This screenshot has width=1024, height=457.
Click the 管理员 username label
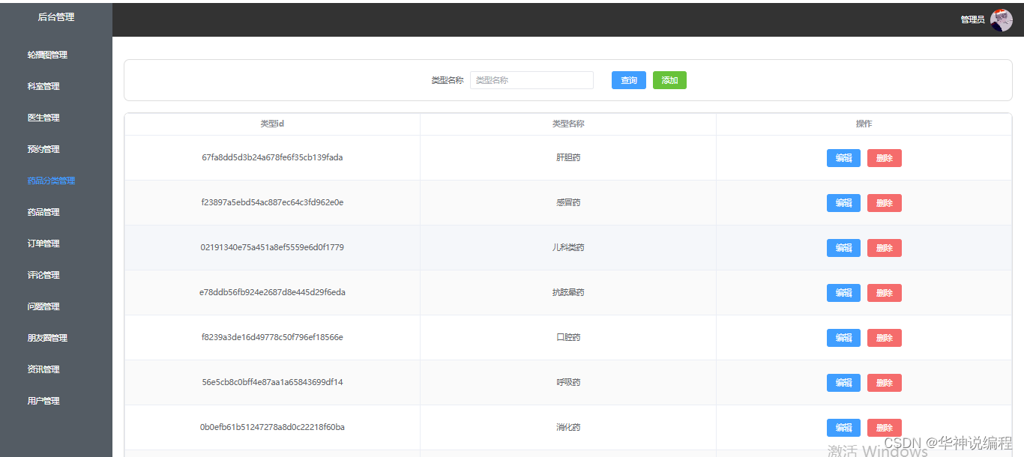[972, 20]
